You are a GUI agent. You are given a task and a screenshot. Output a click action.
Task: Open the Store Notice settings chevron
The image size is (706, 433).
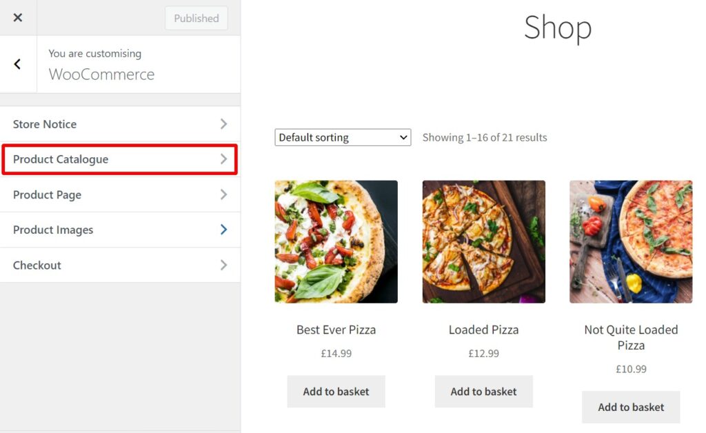click(223, 124)
